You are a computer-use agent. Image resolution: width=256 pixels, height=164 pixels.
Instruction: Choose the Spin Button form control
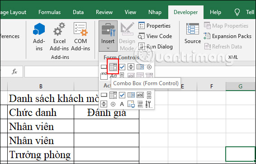[131, 67]
